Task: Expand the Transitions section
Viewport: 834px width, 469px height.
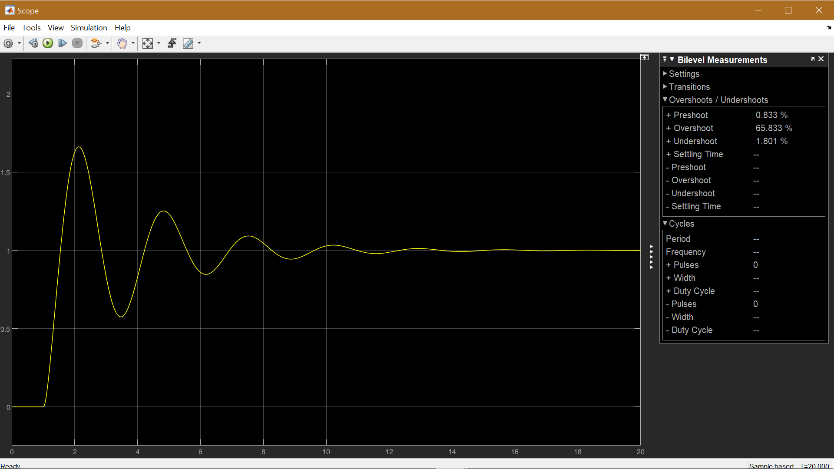Action: (666, 87)
